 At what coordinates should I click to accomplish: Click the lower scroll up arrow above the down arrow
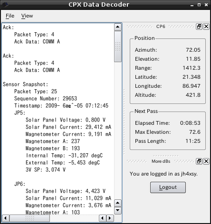click(x=118, y=203)
